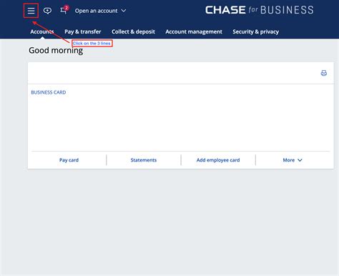The height and width of the screenshot is (276, 339).
Task: Expand the Open an account dropdown
Action: click(x=100, y=11)
